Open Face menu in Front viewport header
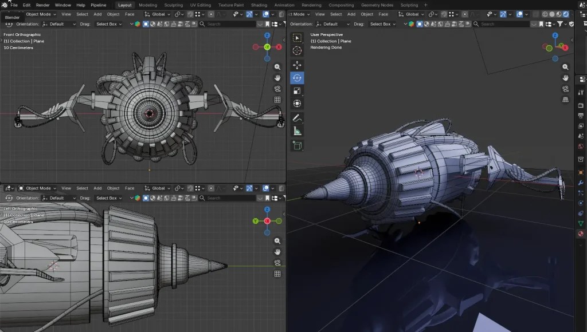The height and width of the screenshot is (332, 587). coord(130,14)
